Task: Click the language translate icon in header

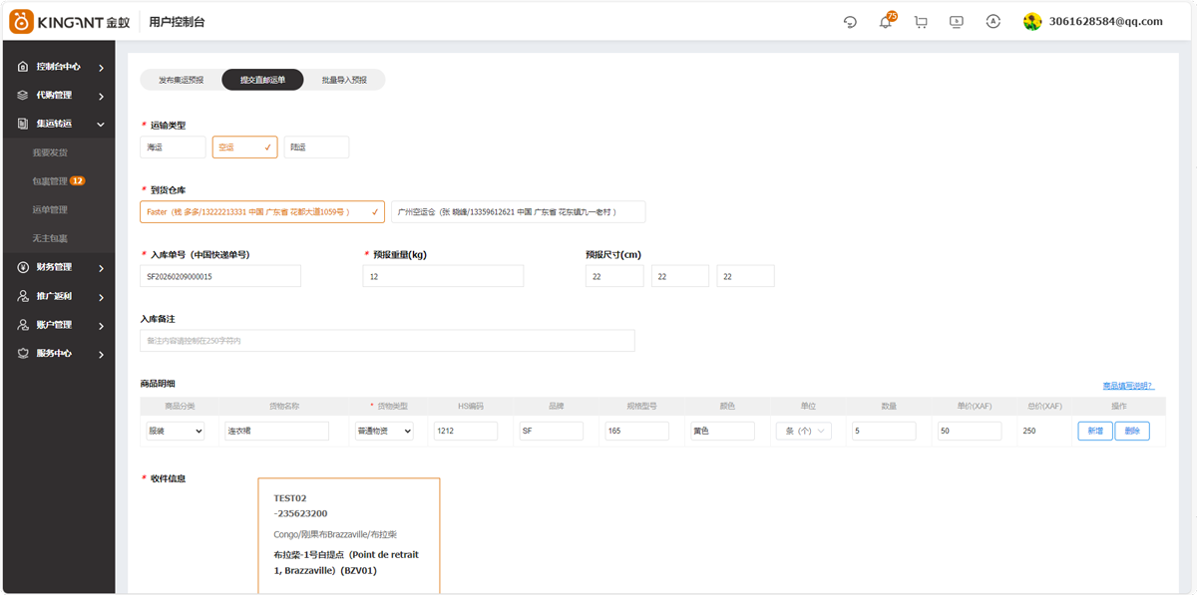Action: point(993,22)
